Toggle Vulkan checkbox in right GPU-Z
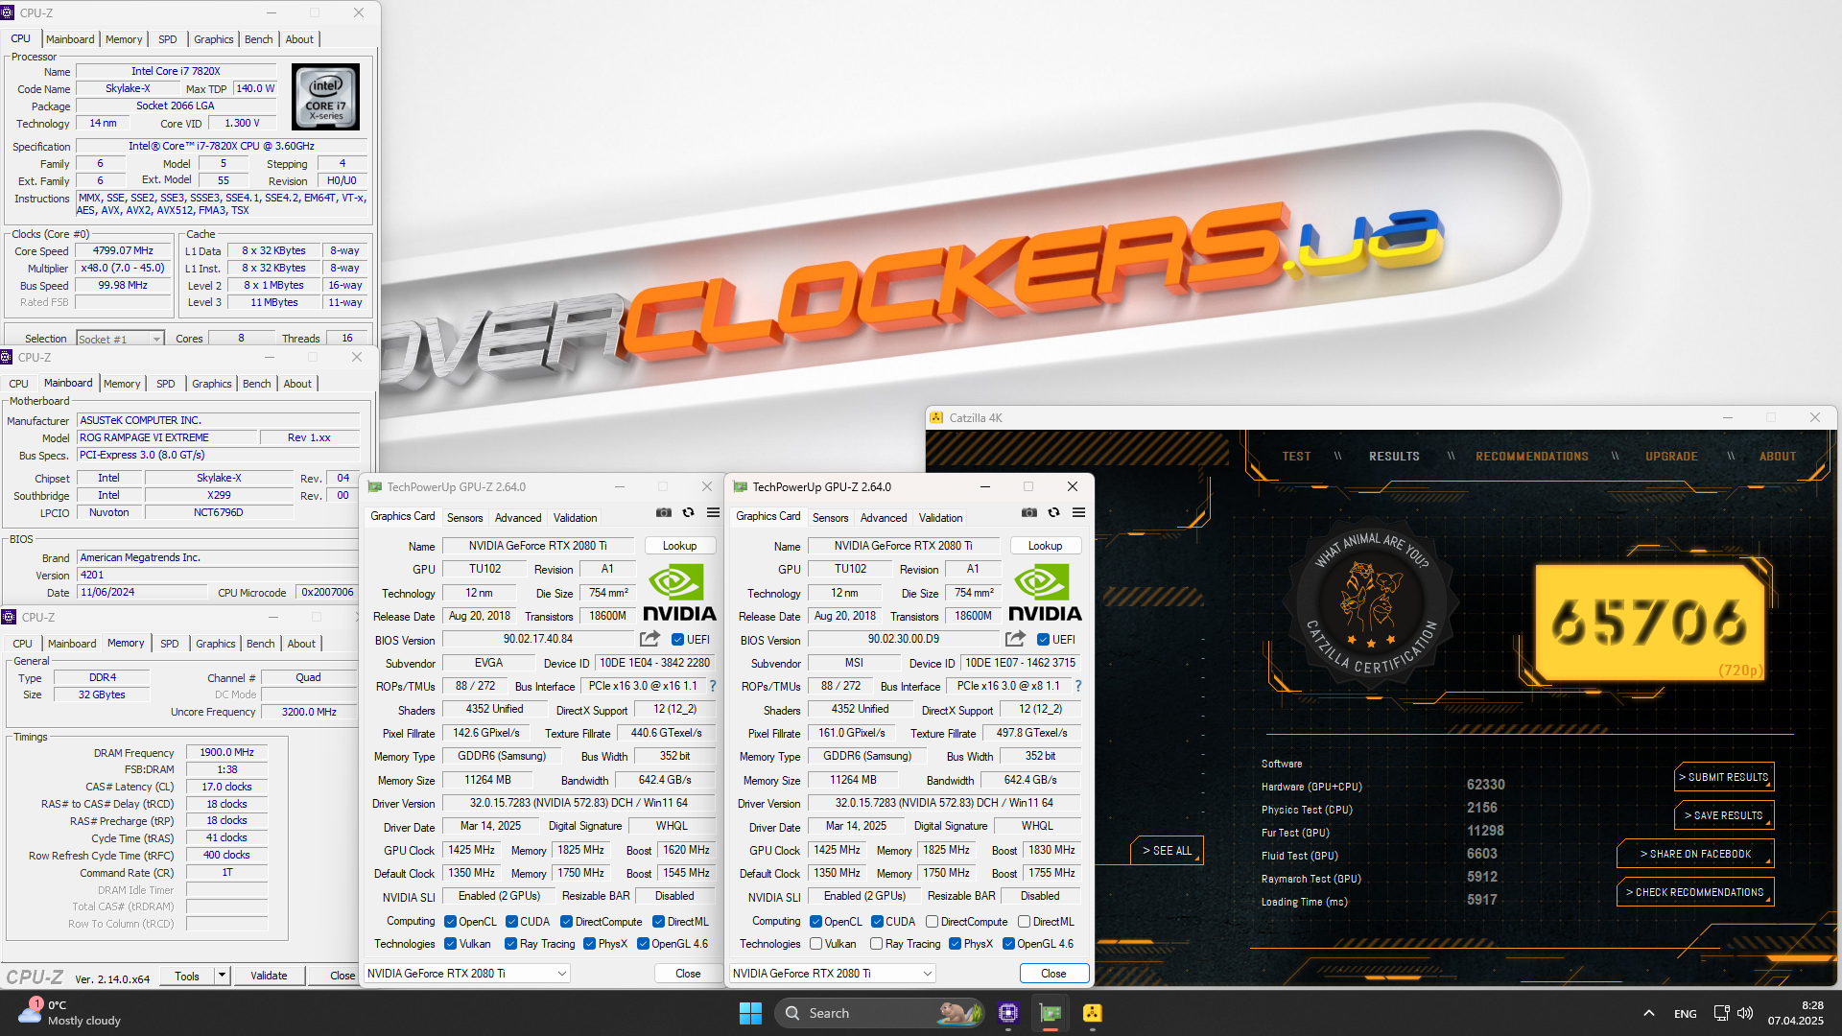 (x=815, y=944)
